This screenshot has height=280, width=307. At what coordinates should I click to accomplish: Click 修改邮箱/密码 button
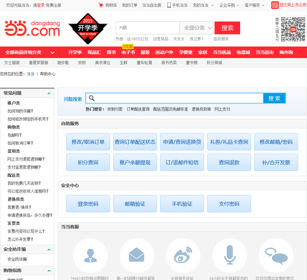click(x=276, y=142)
